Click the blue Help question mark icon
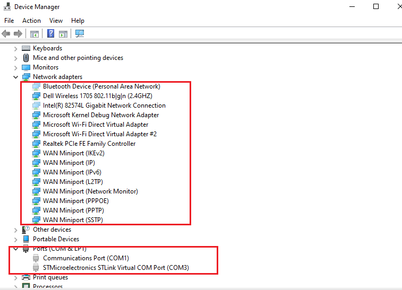 (50, 34)
